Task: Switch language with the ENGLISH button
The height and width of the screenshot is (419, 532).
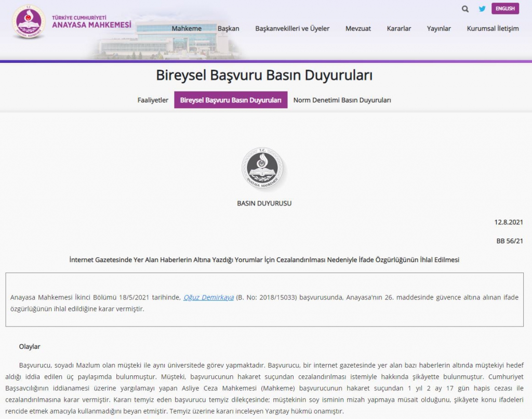Action: pos(504,9)
